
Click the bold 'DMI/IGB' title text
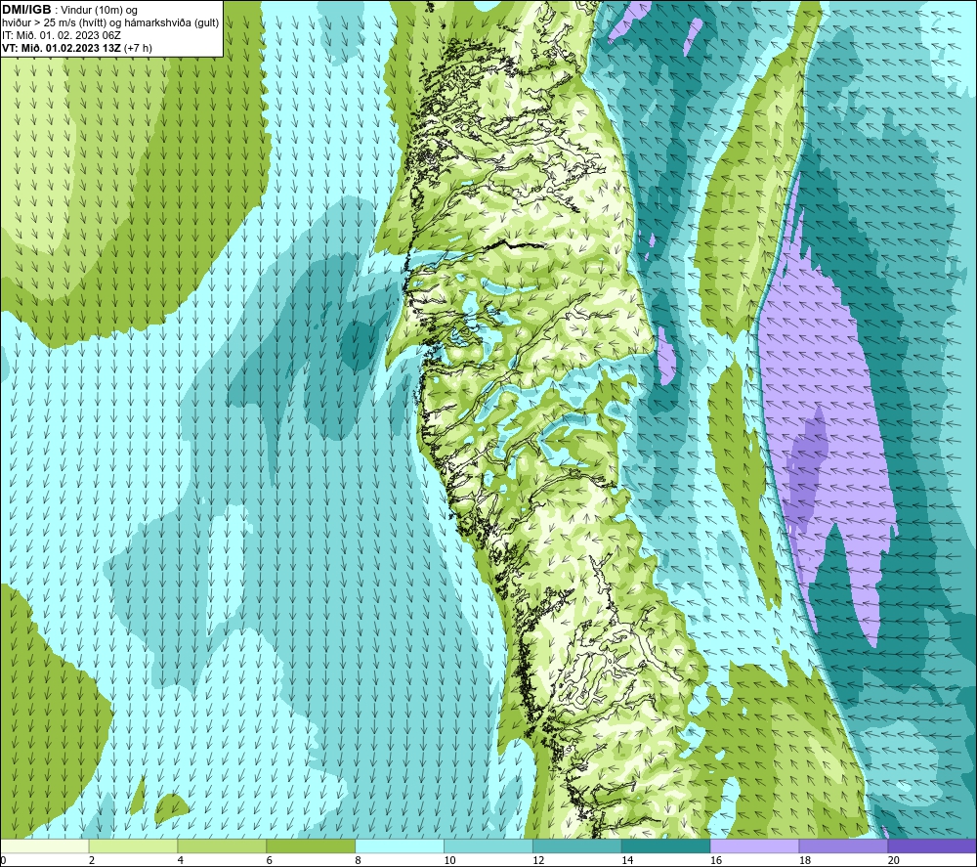[x=26, y=10]
